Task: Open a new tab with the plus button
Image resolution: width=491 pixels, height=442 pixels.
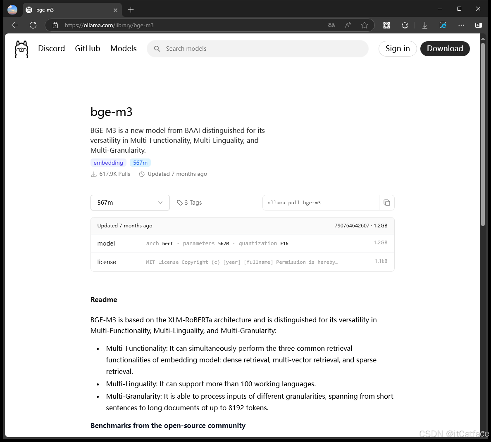Action: [x=131, y=9]
